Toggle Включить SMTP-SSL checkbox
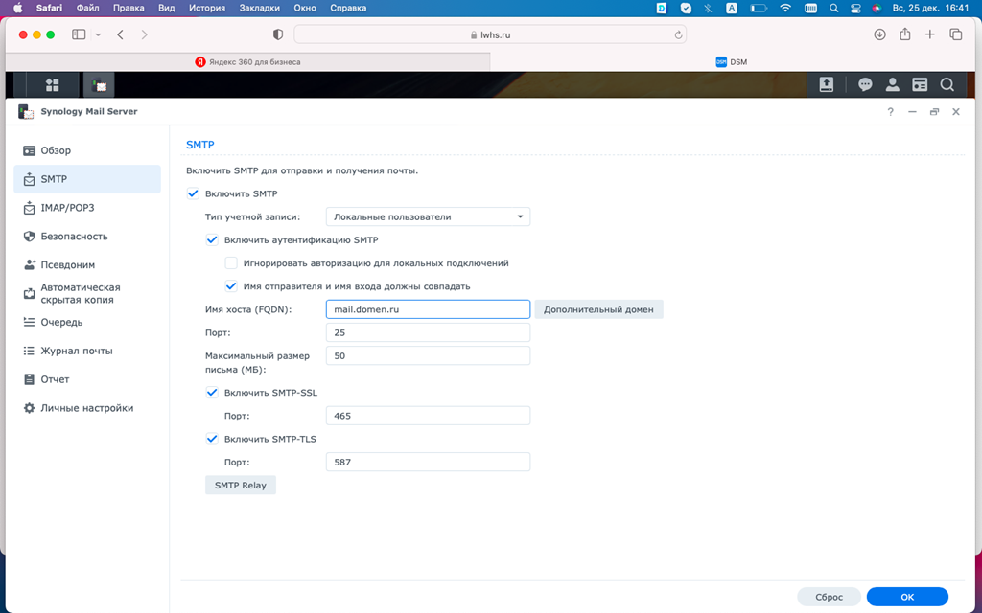The image size is (982, 613). [x=212, y=393]
